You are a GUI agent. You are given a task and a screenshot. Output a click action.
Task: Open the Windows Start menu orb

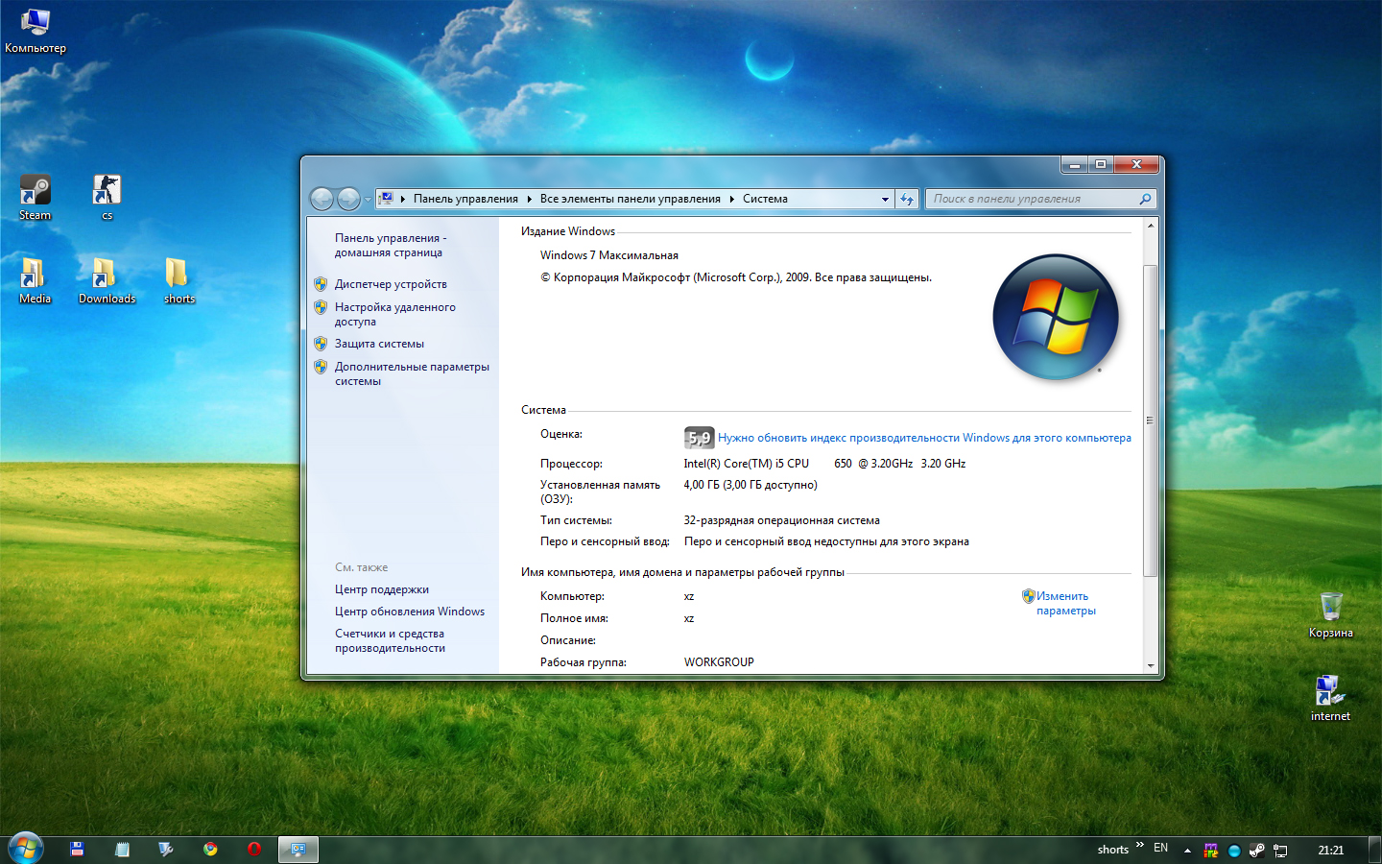[26, 849]
